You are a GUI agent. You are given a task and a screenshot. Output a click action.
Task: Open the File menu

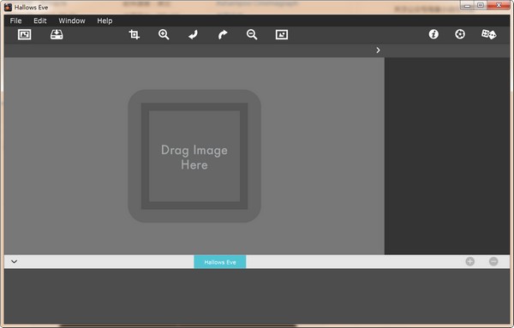[x=15, y=21]
